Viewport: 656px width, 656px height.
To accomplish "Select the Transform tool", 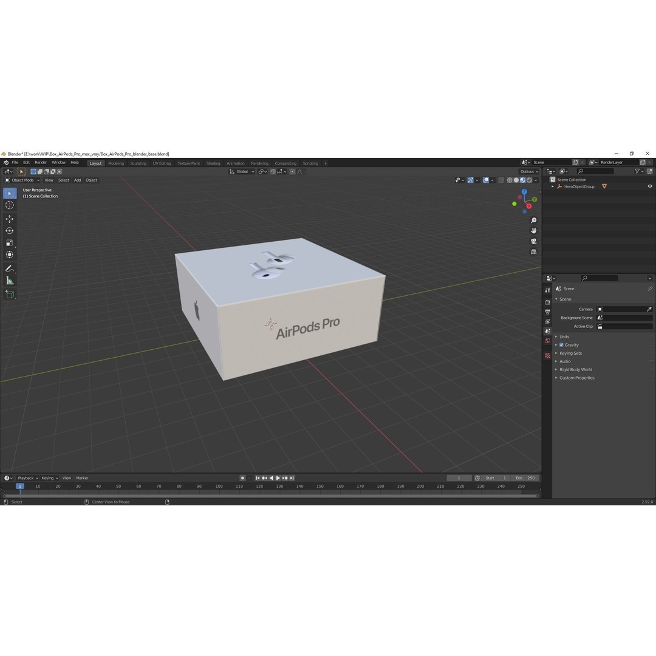I will [x=10, y=255].
